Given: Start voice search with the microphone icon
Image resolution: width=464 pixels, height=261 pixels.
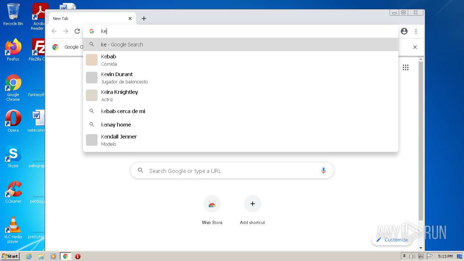Looking at the screenshot, I should pos(323,171).
